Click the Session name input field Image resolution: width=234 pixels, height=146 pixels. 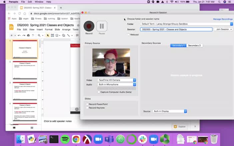coord(176,29)
